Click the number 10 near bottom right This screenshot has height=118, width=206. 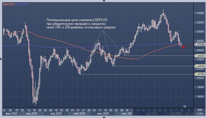tap(185, 106)
